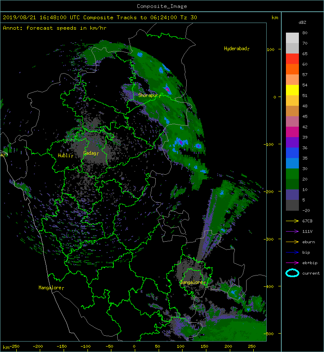Click the 'Annot: forecast speeds in km/hr' line

click(55, 28)
